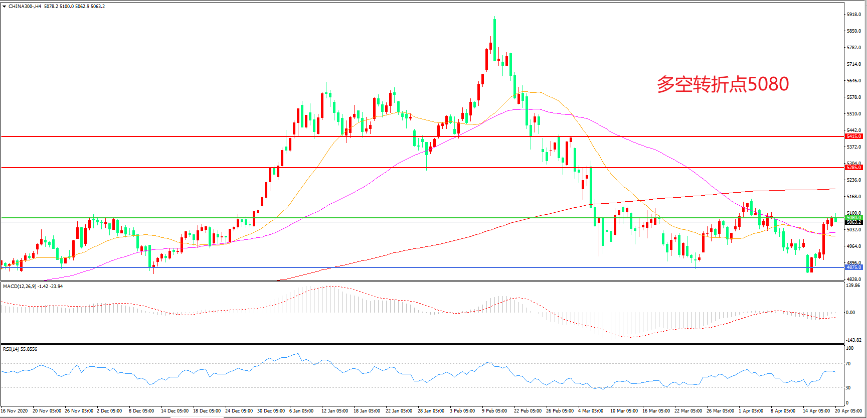Select the red Chinese text annotation 5080

point(723,84)
